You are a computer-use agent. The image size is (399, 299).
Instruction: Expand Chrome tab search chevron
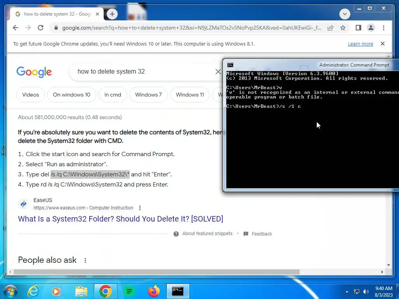[x=345, y=14]
